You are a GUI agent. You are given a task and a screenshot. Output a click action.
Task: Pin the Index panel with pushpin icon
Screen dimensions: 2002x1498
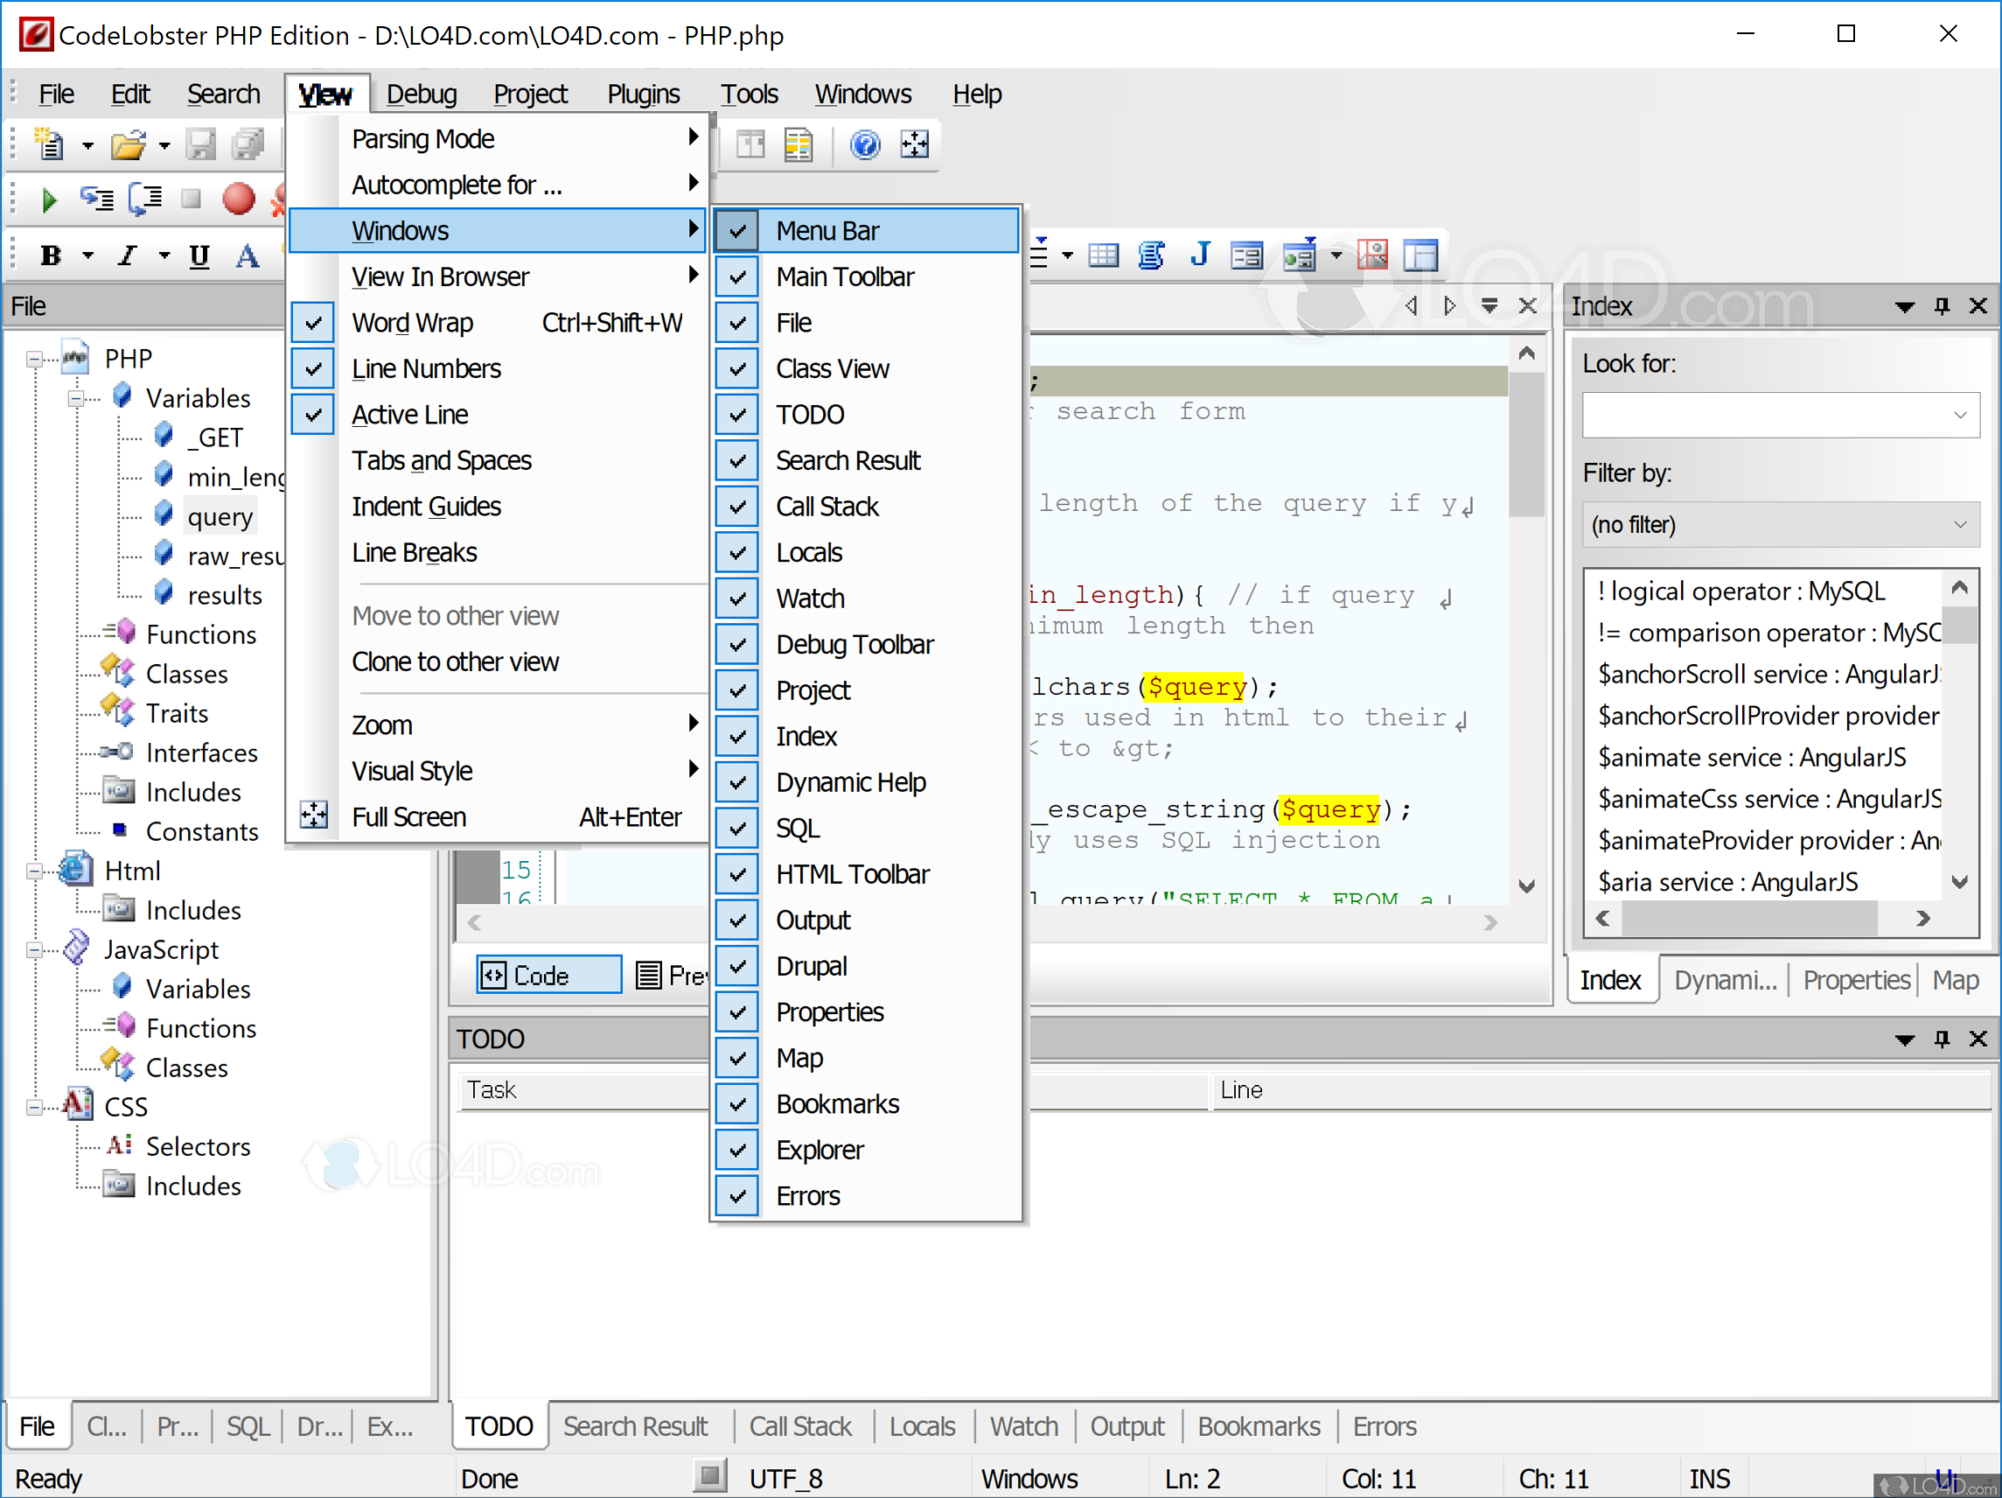[x=1942, y=306]
